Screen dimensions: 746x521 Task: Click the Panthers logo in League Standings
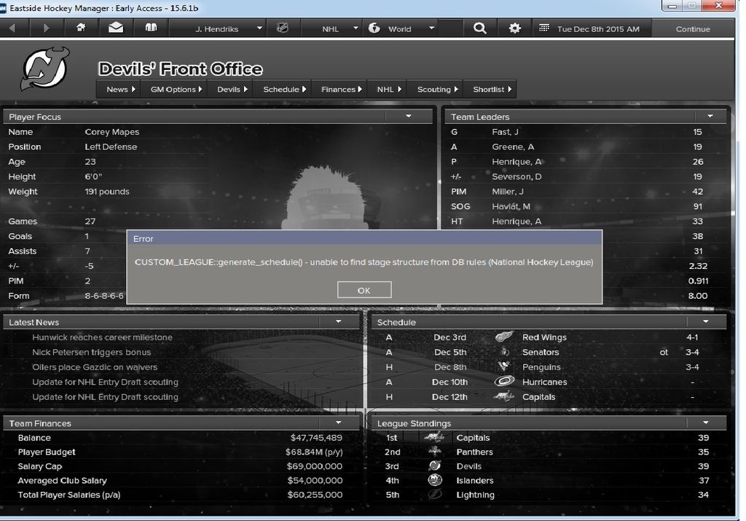434,452
